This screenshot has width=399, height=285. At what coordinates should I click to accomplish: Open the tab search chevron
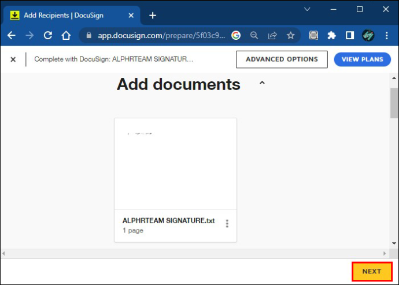pyautogui.click(x=307, y=9)
